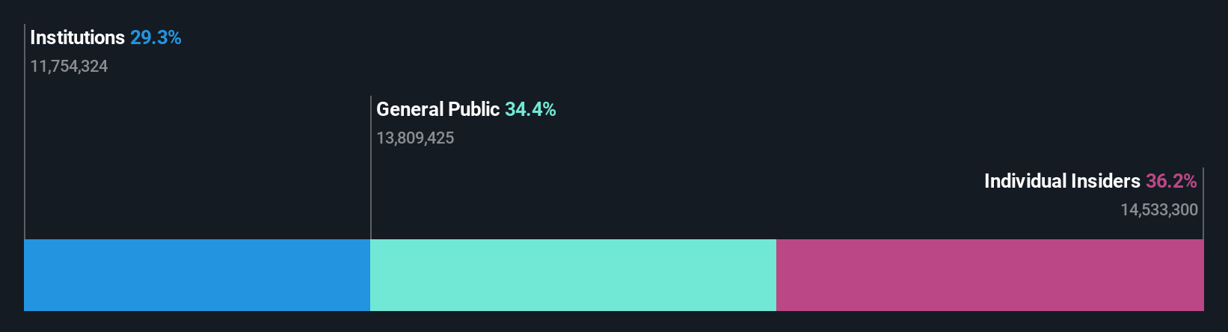The height and width of the screenshot is (332, 1228).
Task: Click the outer end of the blue bar
Action: pyautogui.click(x=25, y=275)
